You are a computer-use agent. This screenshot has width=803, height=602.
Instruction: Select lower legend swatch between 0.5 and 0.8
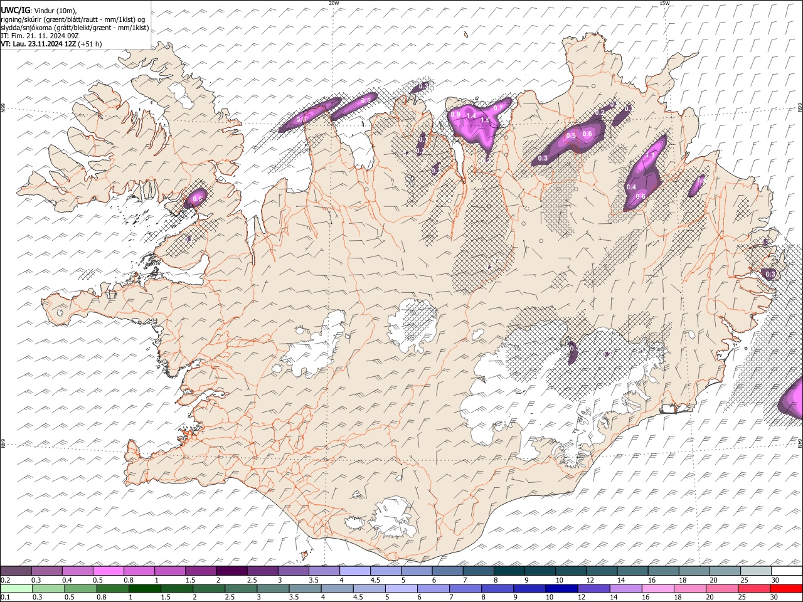coord(80,588)
